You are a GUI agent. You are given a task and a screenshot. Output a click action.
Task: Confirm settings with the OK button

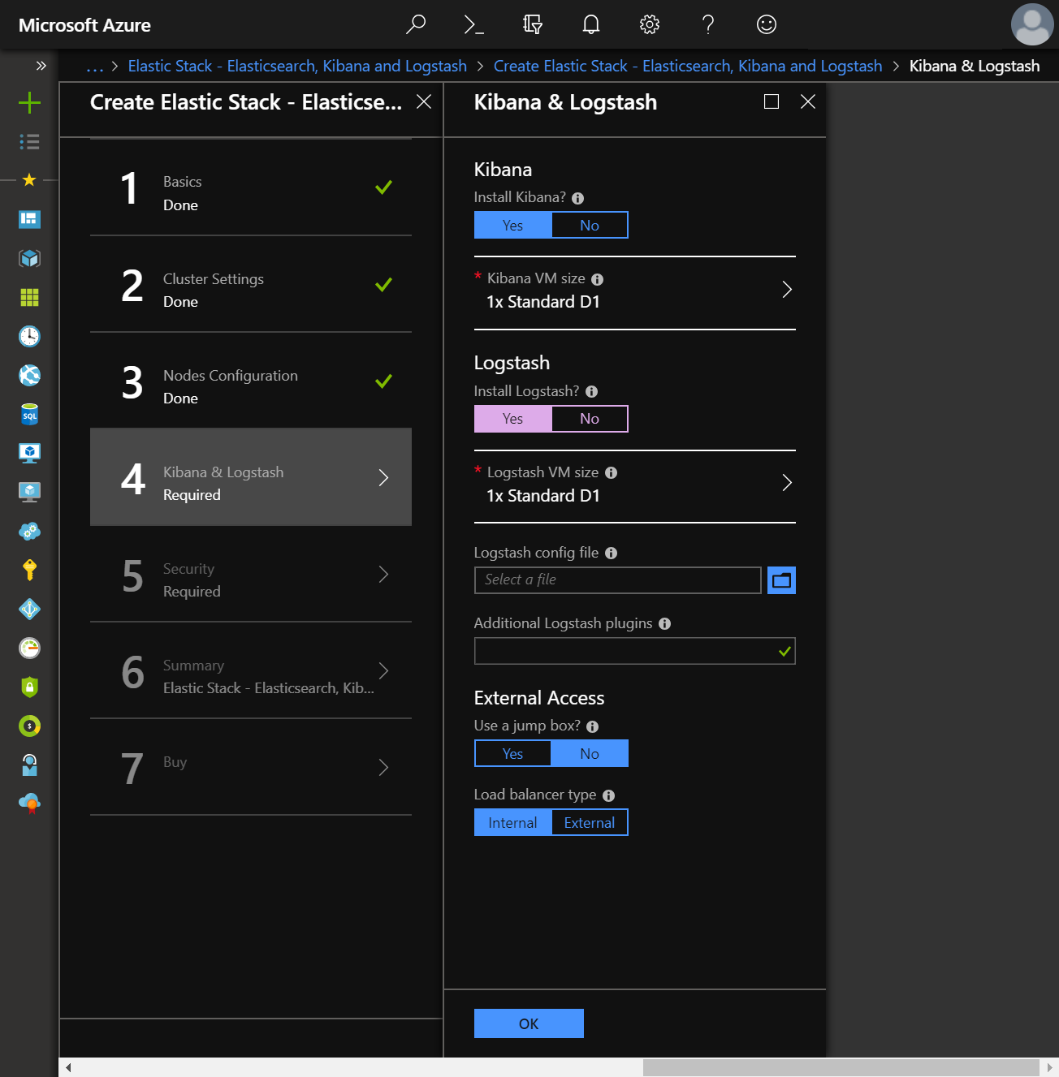coord(528,1023)
